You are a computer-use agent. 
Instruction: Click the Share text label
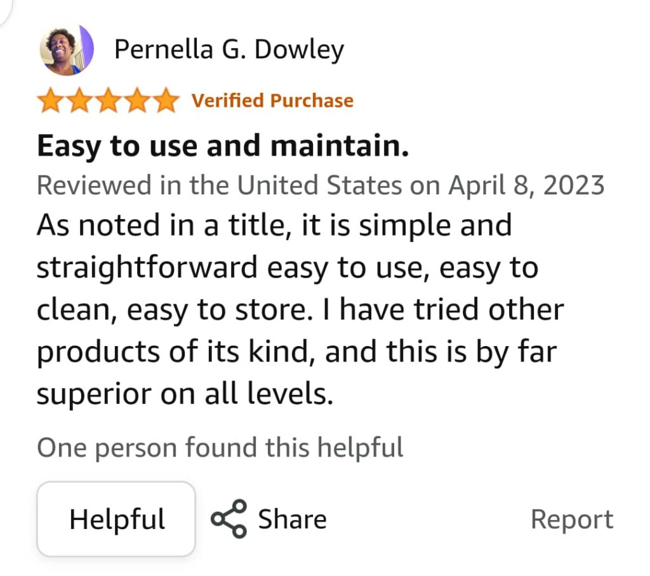click(x=292, y=519)
